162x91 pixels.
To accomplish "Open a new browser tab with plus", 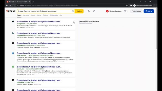I will coord(33,2).
